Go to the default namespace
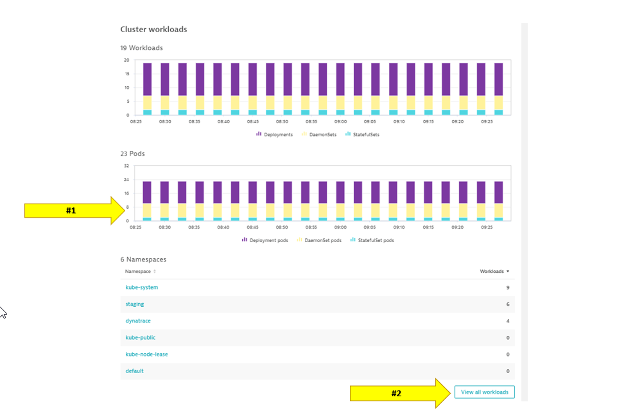The height and width of the screenshot is (411, 635). point(134,371)
